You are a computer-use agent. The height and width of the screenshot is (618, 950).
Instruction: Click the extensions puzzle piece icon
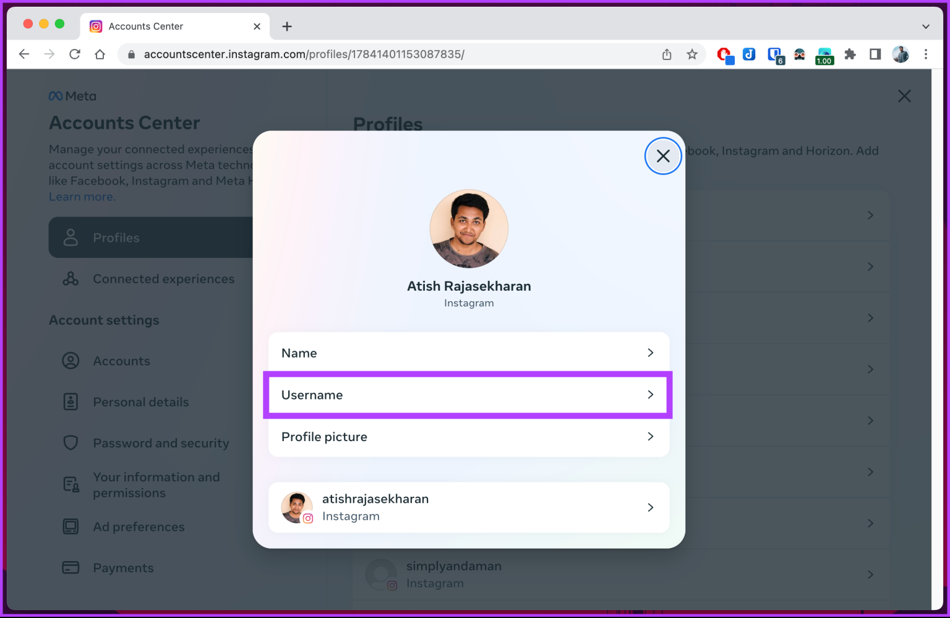pos(850,55)
